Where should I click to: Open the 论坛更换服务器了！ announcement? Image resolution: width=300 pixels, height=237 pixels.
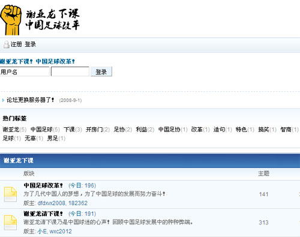point(31,100)
